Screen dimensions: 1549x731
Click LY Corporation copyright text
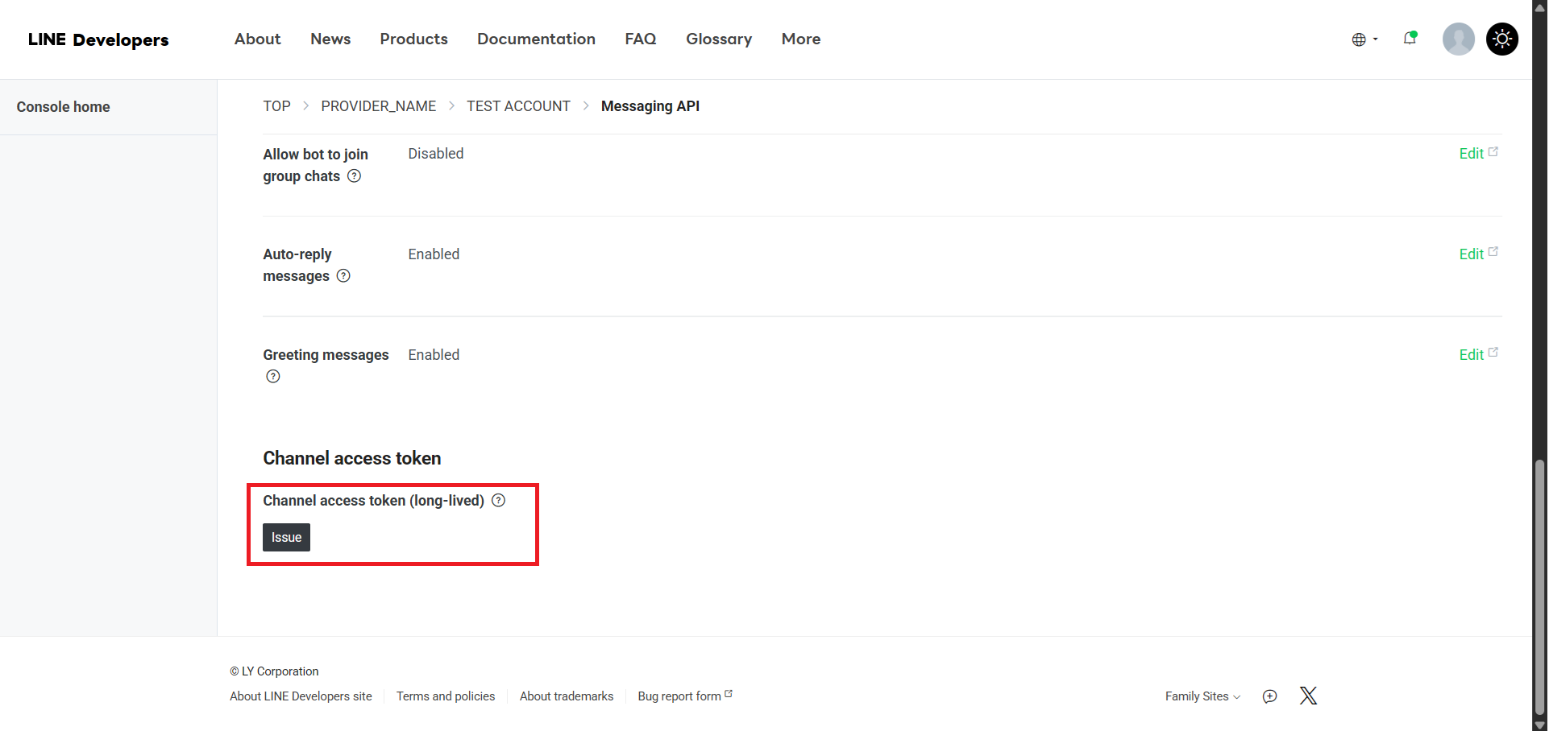coord(274,671)
